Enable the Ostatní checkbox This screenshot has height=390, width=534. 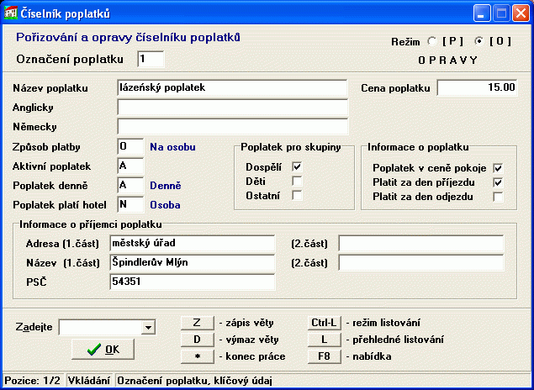(x=297, y=196)
